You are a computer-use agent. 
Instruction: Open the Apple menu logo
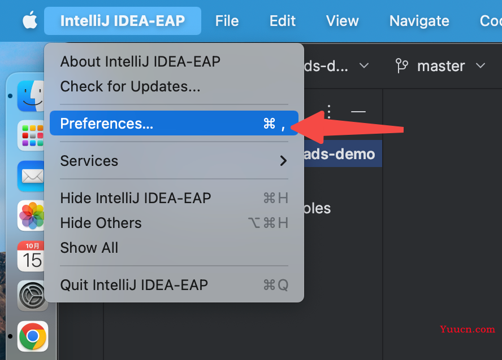30,20
